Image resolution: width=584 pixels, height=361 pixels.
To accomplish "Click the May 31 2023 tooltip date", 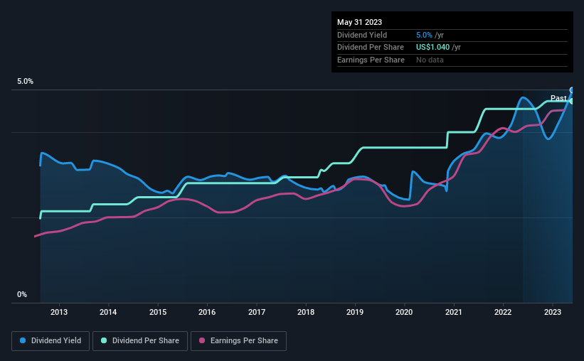I will [359, 22].
